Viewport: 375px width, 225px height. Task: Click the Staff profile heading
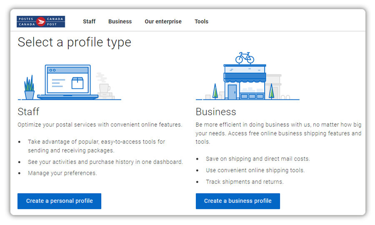[x=28, y=111]
